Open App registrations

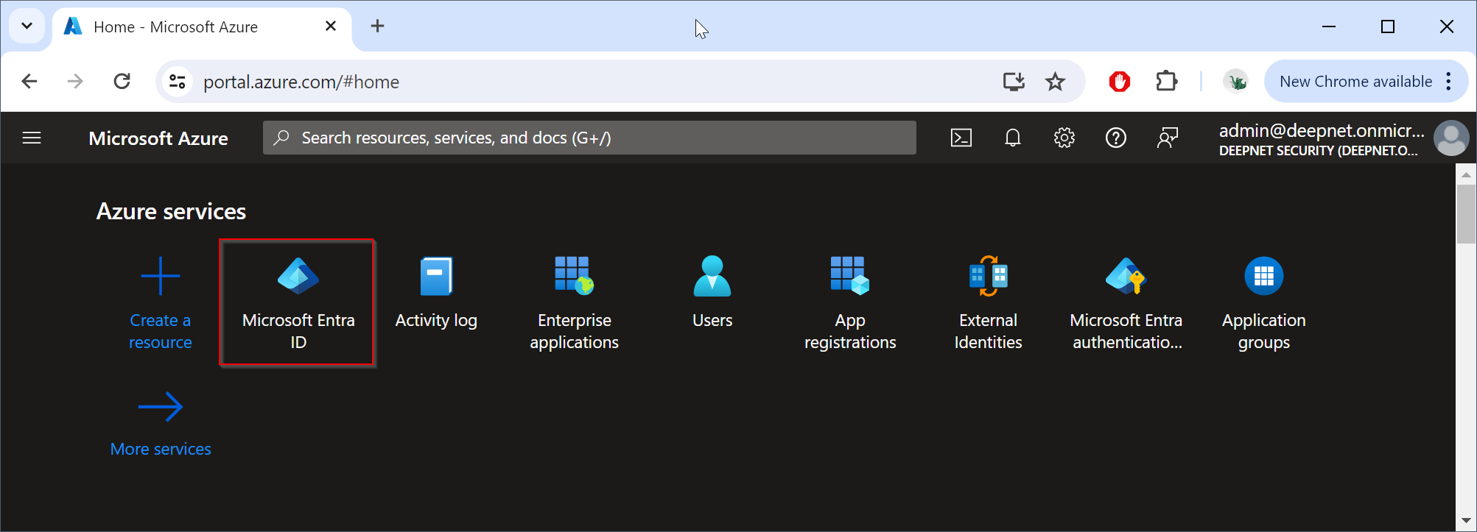click(849, 302)
